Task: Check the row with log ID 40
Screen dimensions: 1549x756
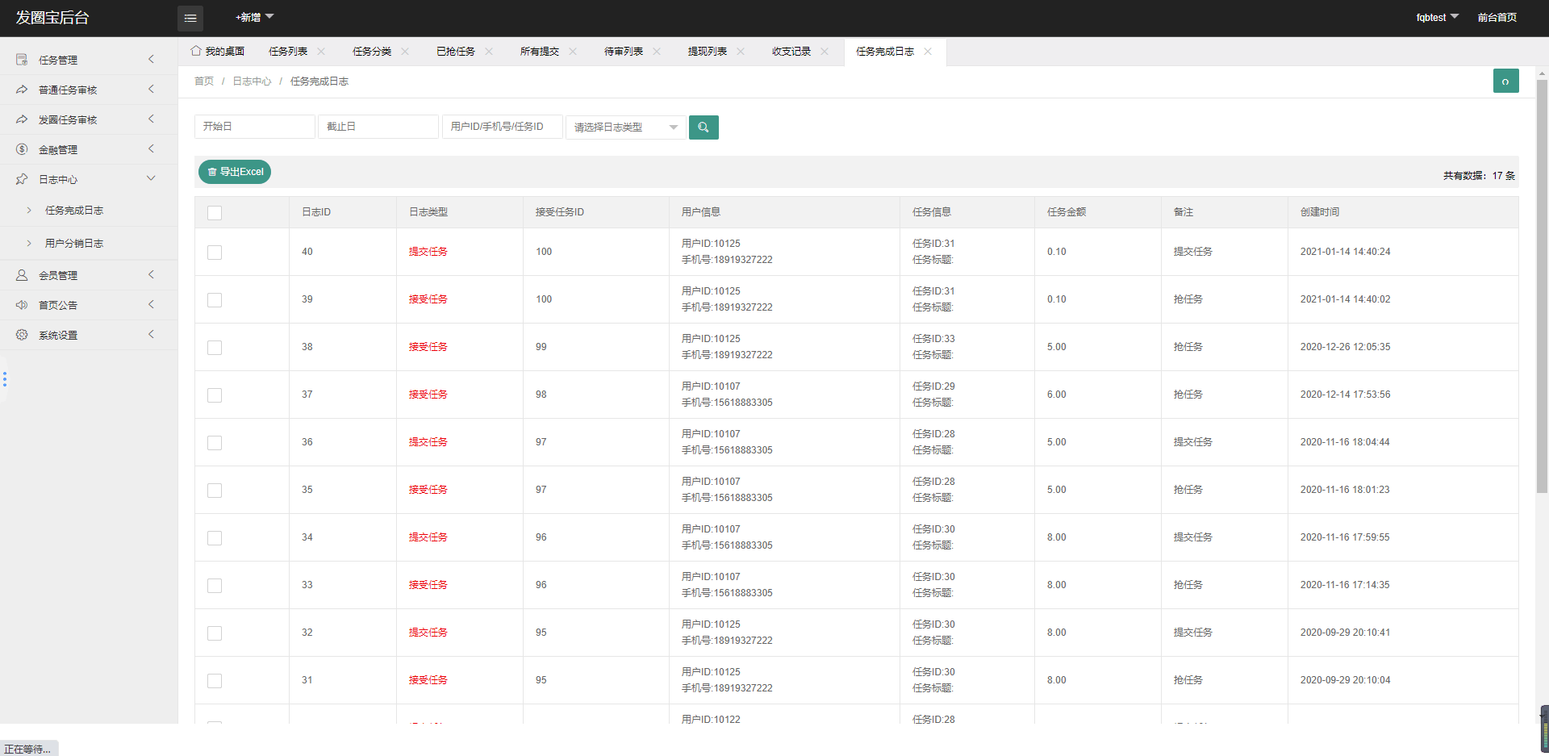Action: click(215, 253)
